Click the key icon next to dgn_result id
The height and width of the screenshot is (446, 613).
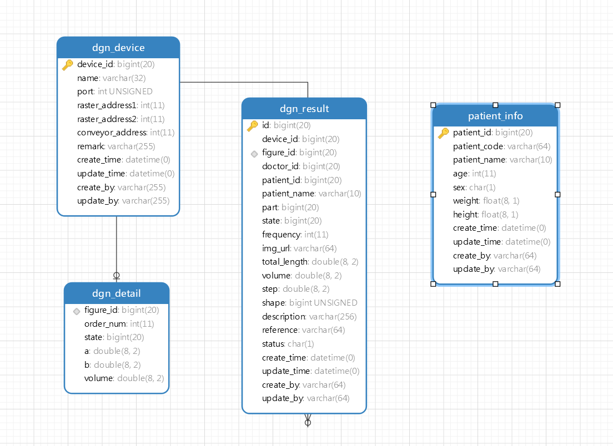click(x=253, y=126)
